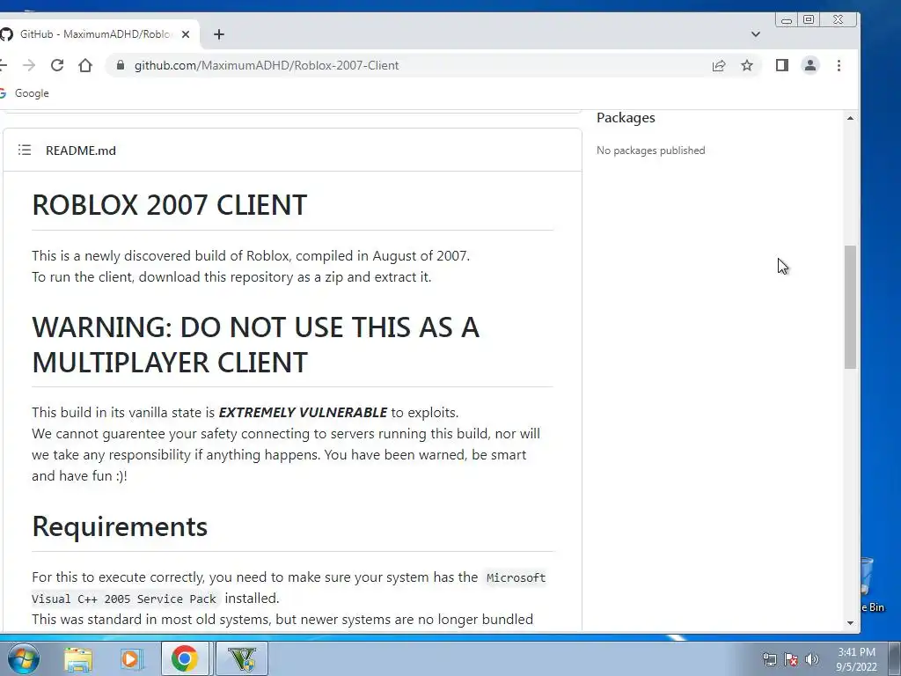The width and height of the screenshot is (901, 676).
Task: Switch to Chrome in the taskbar
Action: 185,658
